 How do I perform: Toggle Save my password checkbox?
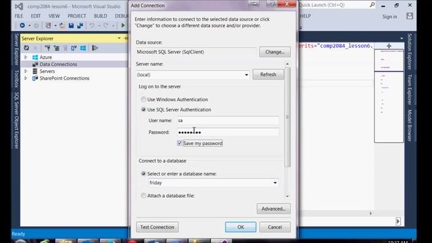(180, 143)
